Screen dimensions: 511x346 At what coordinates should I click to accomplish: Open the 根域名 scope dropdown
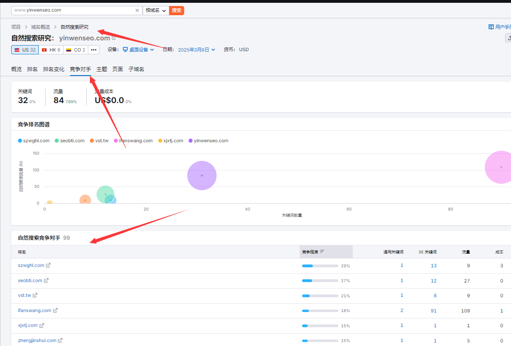155,10
